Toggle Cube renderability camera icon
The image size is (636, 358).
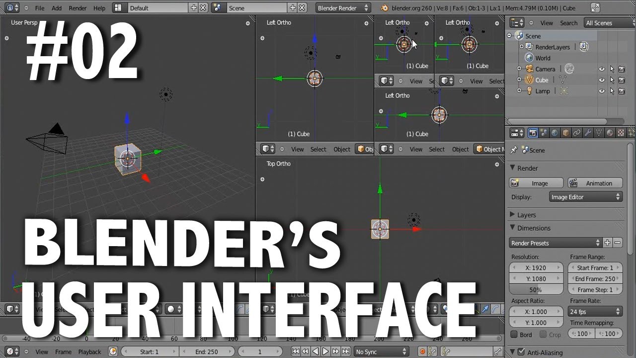[x=622, y=80]
